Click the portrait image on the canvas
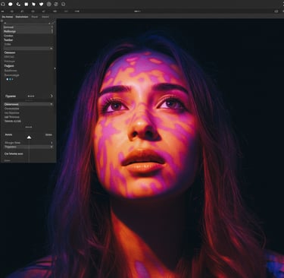 click(170, 148)
